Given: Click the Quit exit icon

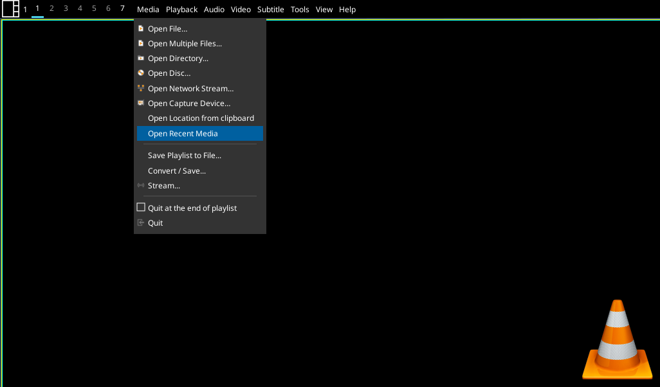Looking at the screenshot, I should click(x=141, y=222).
